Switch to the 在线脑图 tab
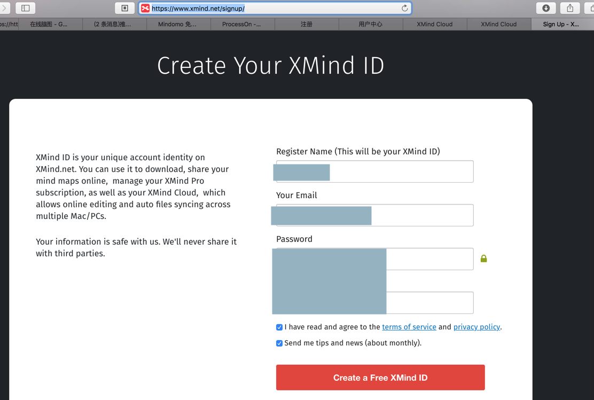The image size is (594, 400). 50,24
